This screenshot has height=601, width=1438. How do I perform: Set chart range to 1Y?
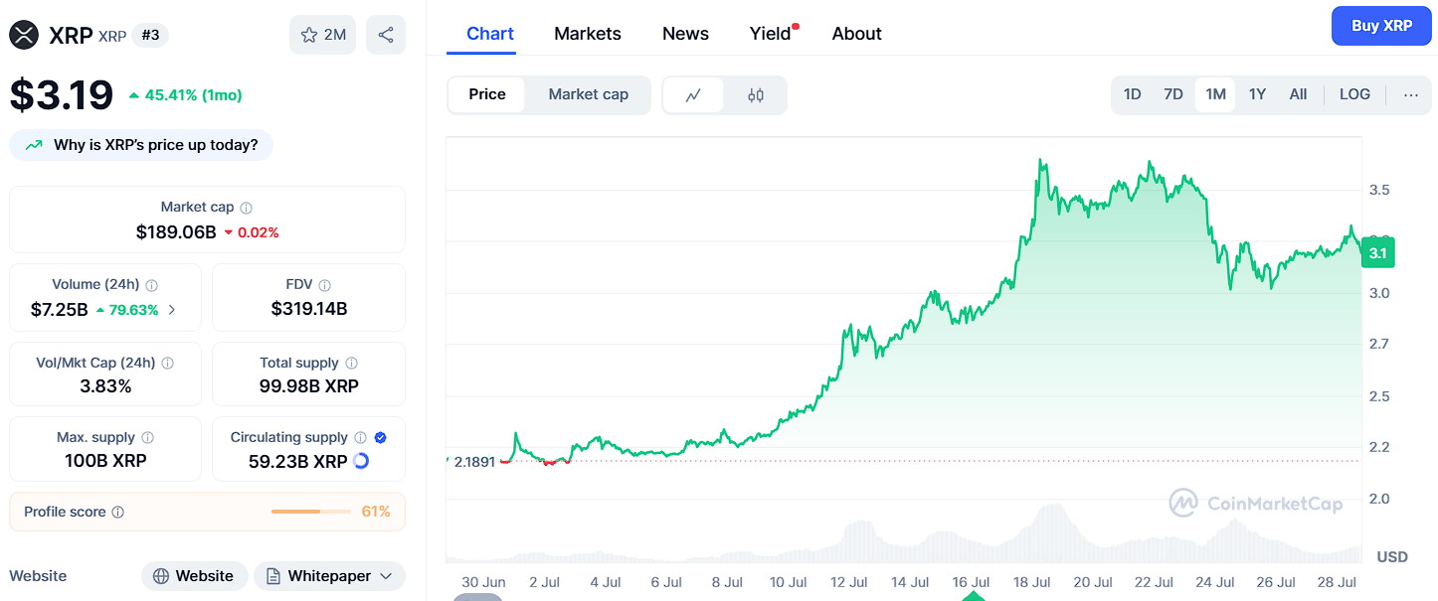[1257, 94]
